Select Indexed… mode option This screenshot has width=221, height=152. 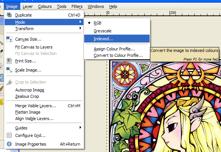117,39
